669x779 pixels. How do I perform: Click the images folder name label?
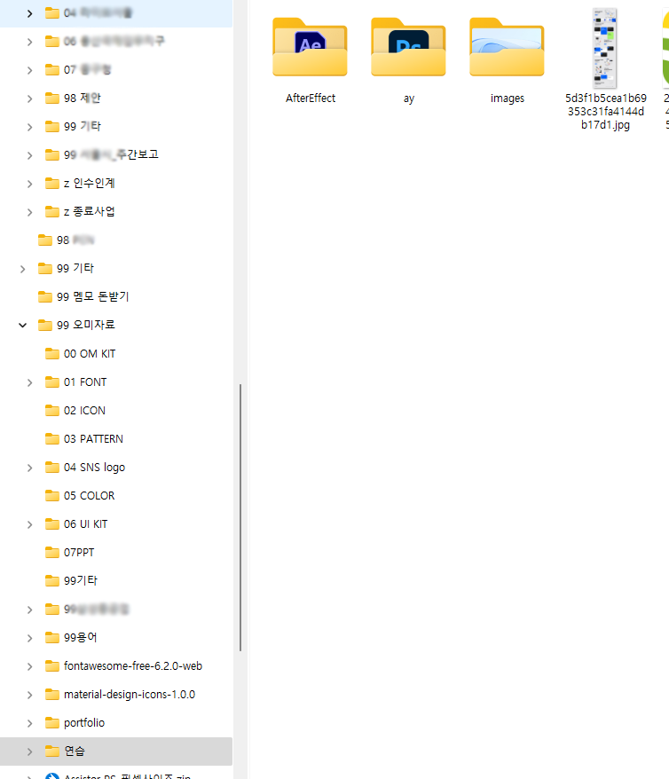click(508, 98)
